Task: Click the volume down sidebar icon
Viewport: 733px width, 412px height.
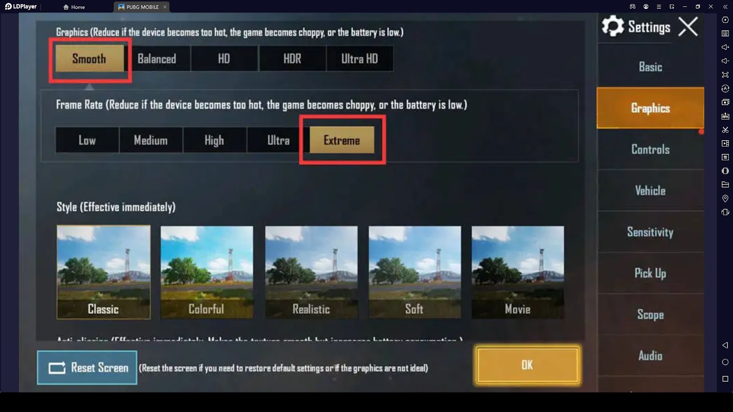Action: tap(725, 61)
